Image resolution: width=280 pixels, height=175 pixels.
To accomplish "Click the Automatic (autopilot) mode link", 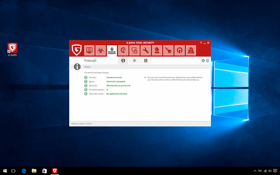I will [x=116, y=82].
